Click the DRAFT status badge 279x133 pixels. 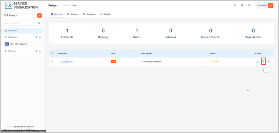tap(215, 62)
